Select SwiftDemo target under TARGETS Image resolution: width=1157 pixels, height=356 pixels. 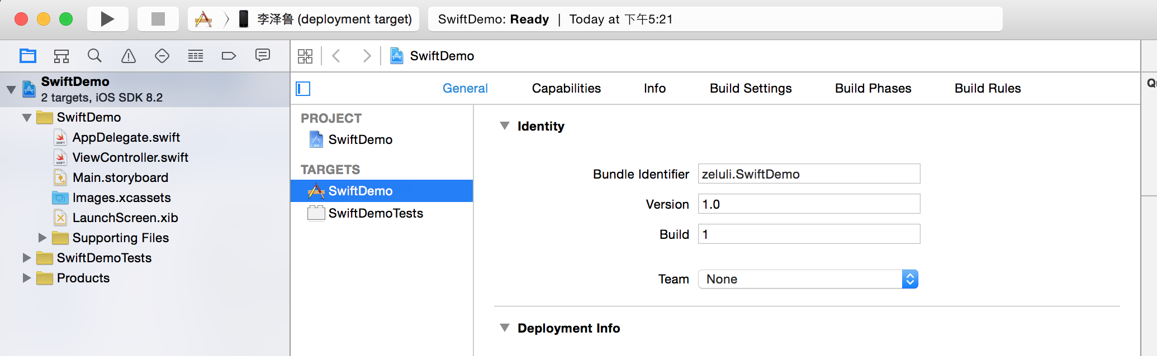[382, 191]
